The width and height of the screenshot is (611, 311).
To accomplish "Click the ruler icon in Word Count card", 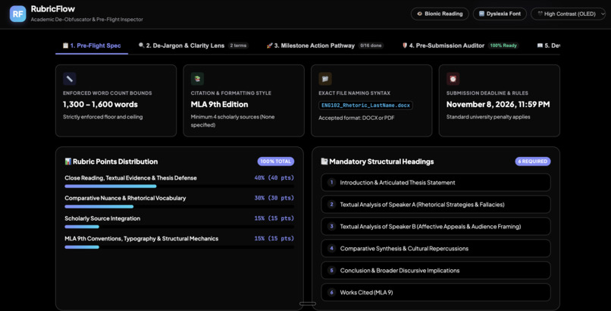I will pyautogui.click(x=69, y=79).
